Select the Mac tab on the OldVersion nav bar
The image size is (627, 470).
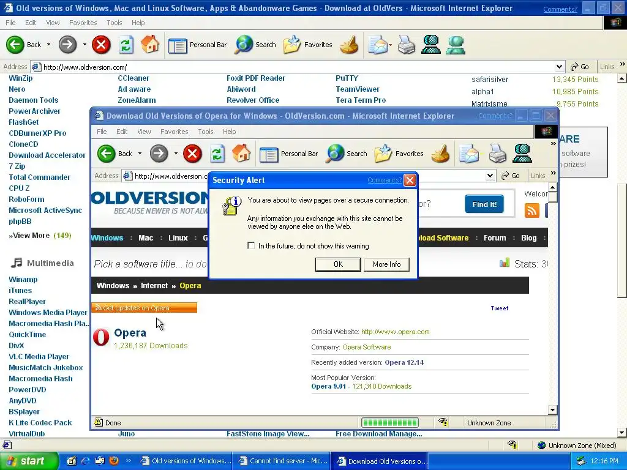pos(146,238)
